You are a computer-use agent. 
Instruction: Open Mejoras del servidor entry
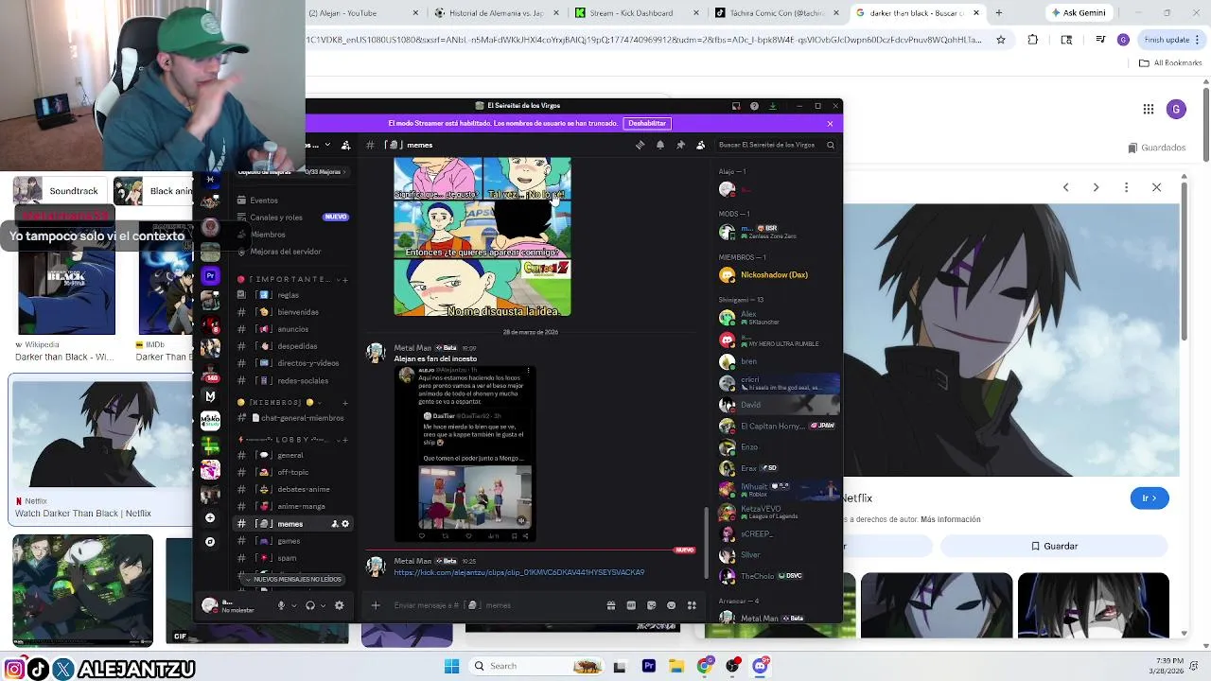[x=293, y=251]
